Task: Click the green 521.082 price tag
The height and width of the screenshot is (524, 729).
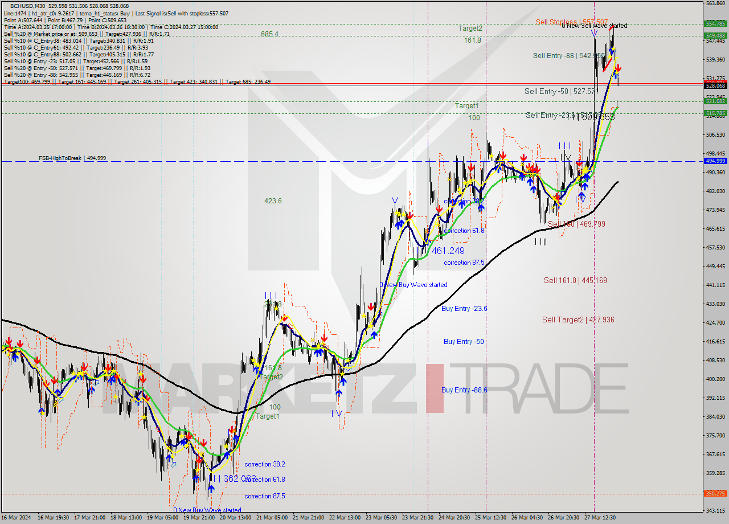Action: (x=715, y=101)
